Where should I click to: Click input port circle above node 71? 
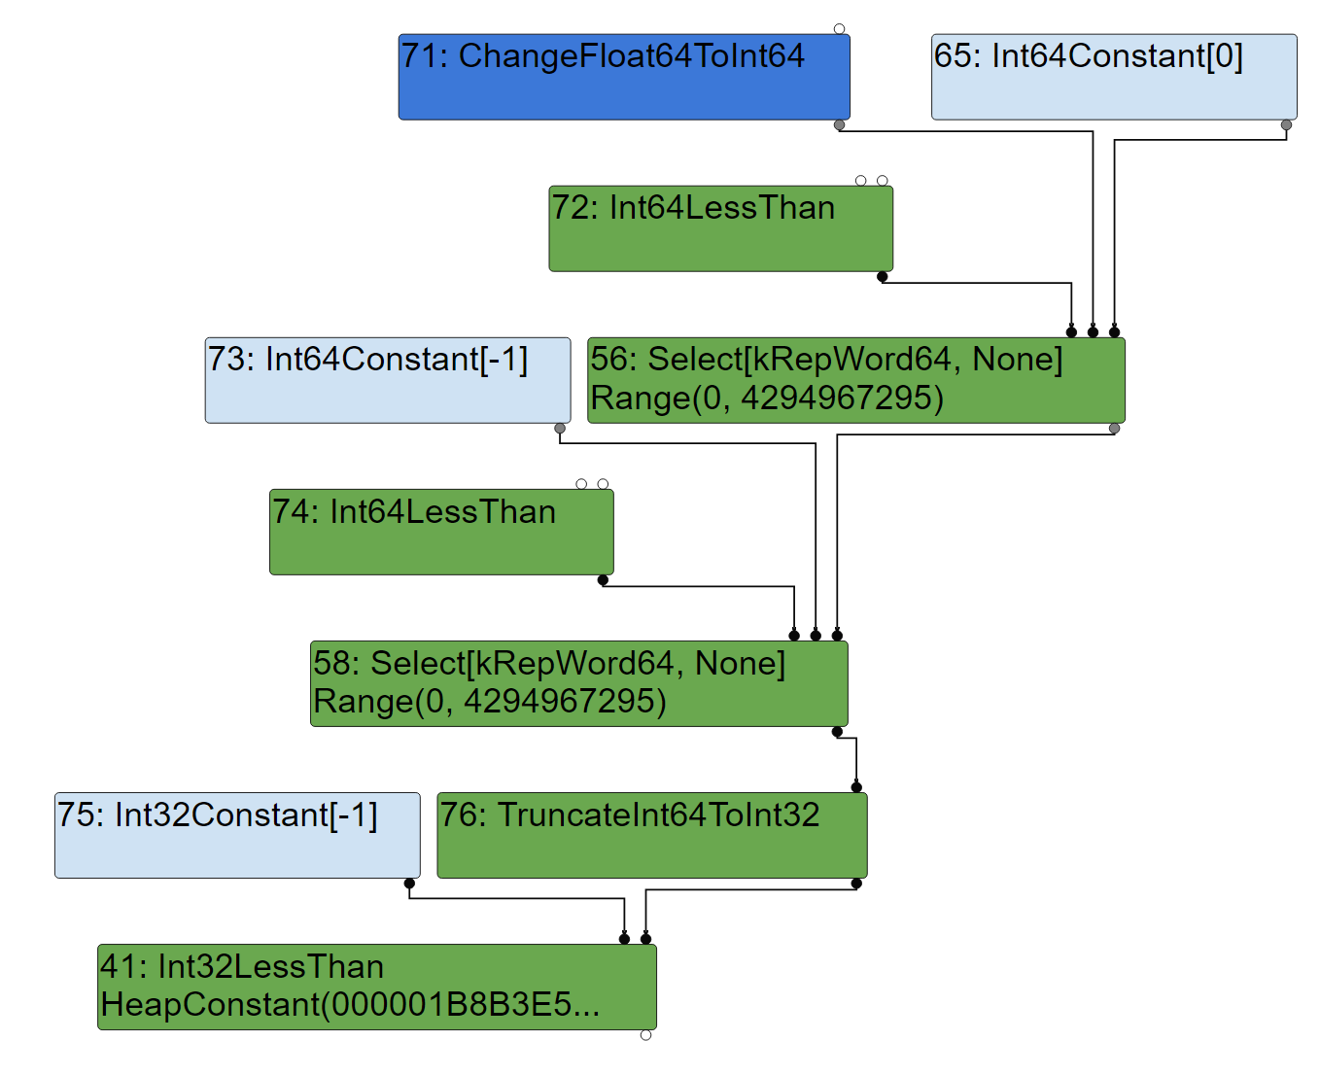click(x=840, y=29)
